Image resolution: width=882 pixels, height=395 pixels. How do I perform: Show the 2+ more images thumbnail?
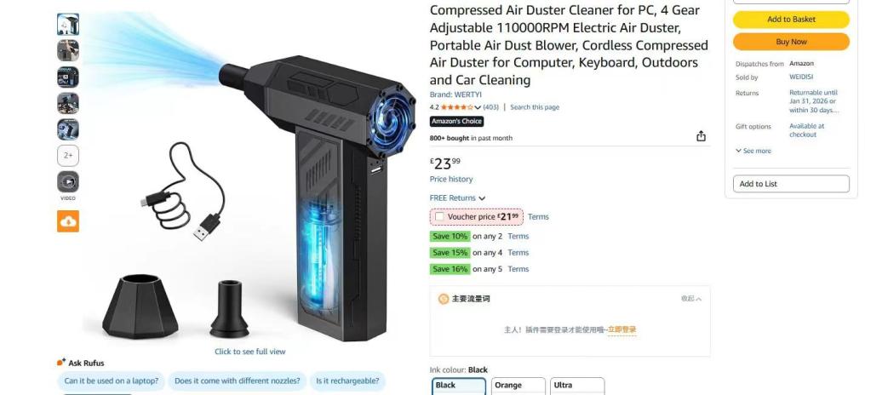[68, 155]
